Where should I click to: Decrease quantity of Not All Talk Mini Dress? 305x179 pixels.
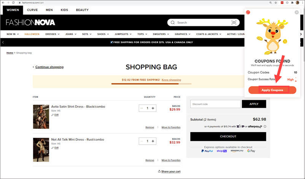click(x=142, y=141)
